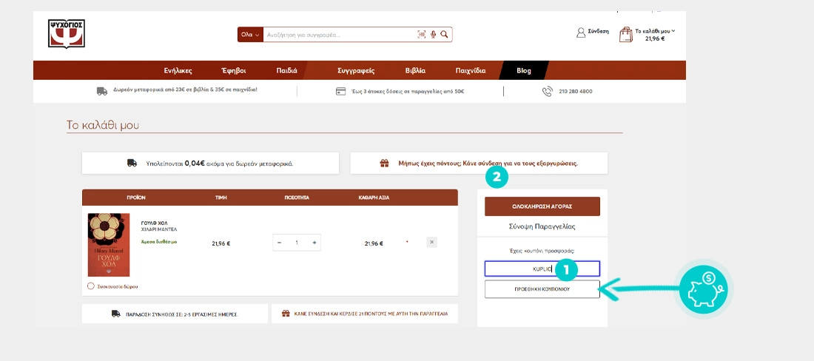This screenshot has height=361, width=814.
Task: Click the user account Σύνδεση icon
Action: 581,33
